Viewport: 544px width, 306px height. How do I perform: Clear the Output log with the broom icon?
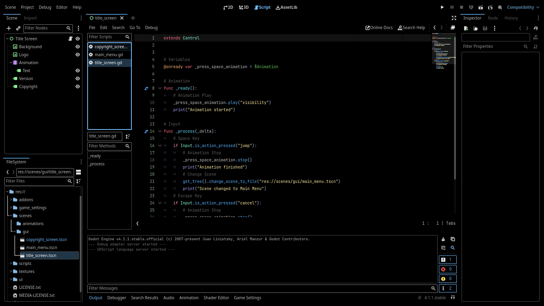443,239
